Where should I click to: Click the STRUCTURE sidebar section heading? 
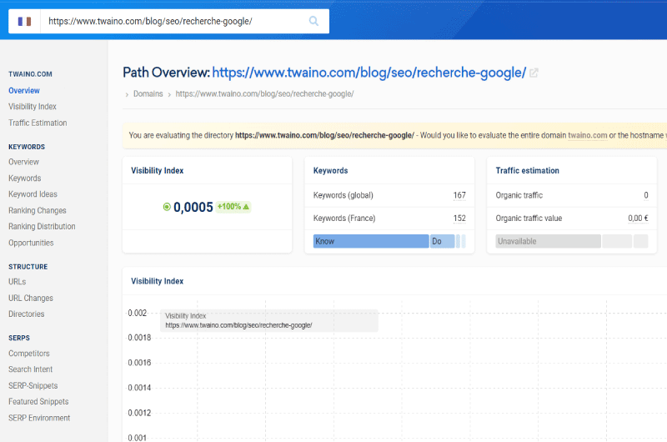(28, 267)
